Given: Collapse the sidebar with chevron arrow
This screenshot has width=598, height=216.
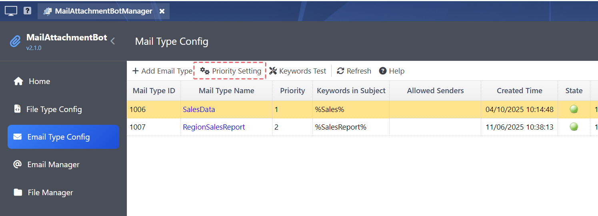Looking at the screenshot, I should click(113, 41).
